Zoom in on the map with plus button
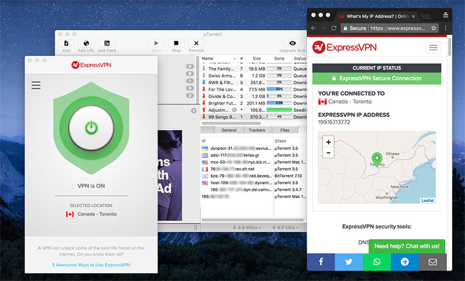465x281 pixels. tap(328, 142)
